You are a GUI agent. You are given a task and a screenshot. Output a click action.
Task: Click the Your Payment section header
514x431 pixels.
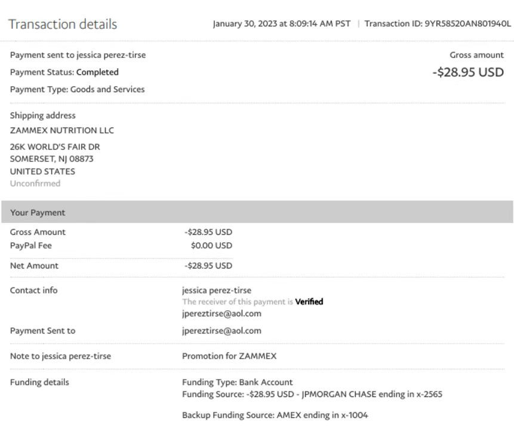click(38, 213)
